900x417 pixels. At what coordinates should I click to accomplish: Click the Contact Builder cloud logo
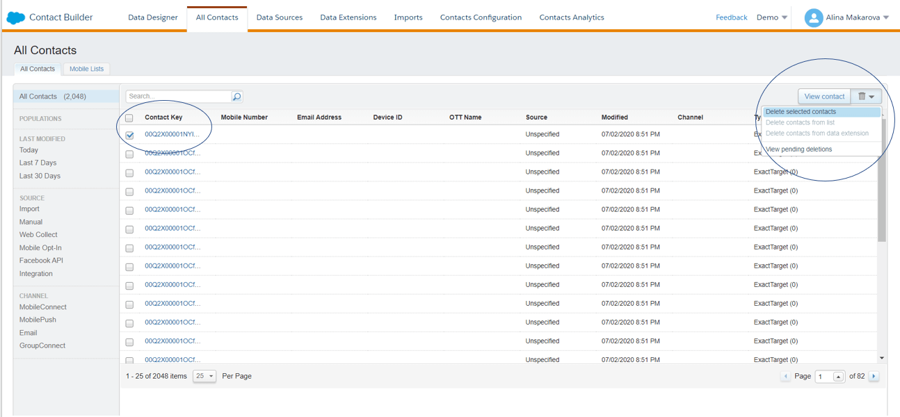[x=15, y=17]
